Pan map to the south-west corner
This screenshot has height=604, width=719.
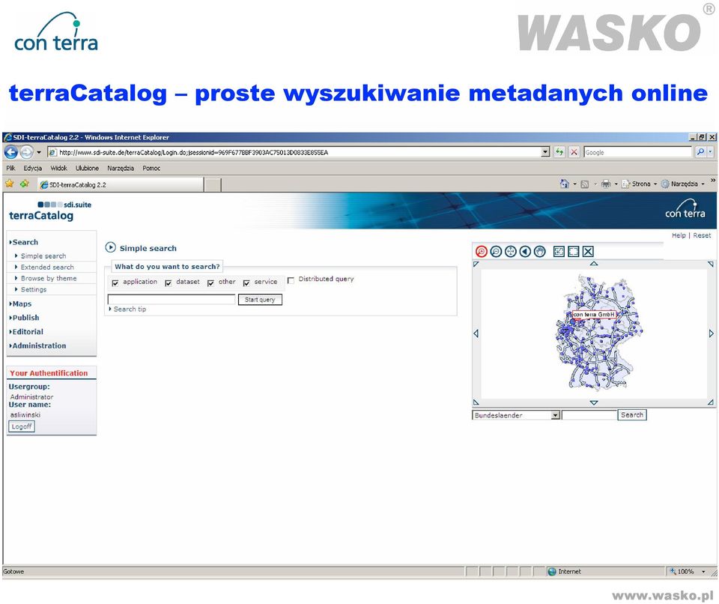coord(476,402)
